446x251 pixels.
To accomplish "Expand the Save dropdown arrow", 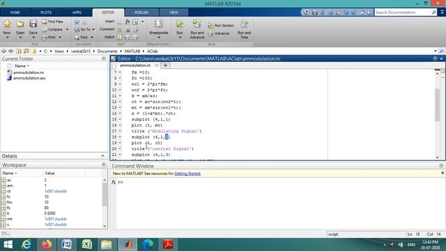I will [33, 38].
